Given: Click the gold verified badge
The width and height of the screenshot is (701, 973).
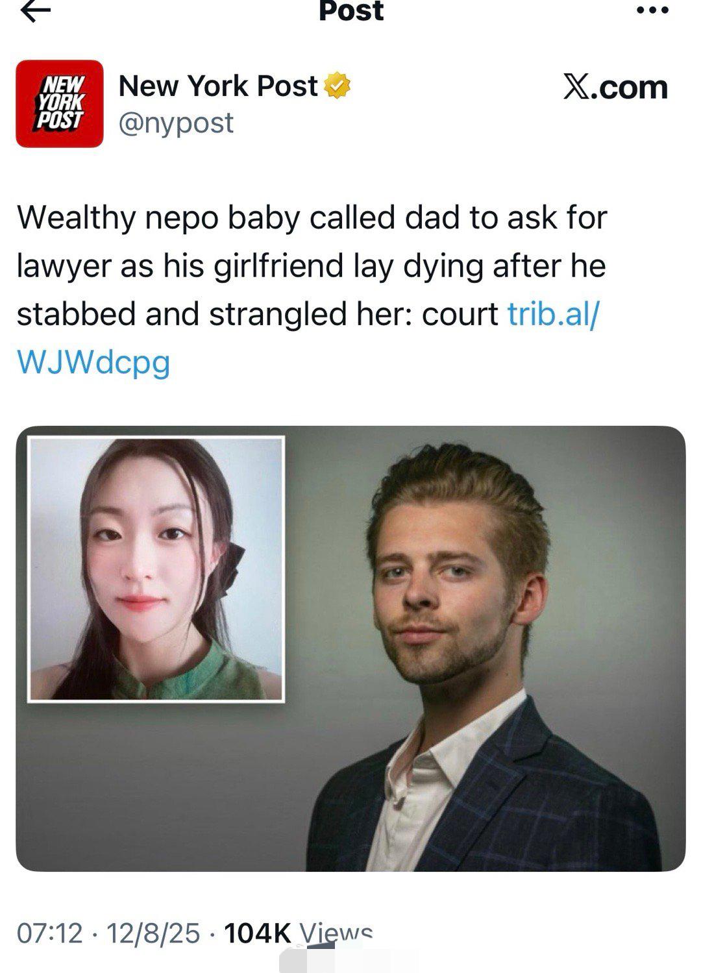Looking at the screenshot, I should click(x=338, y=86).
